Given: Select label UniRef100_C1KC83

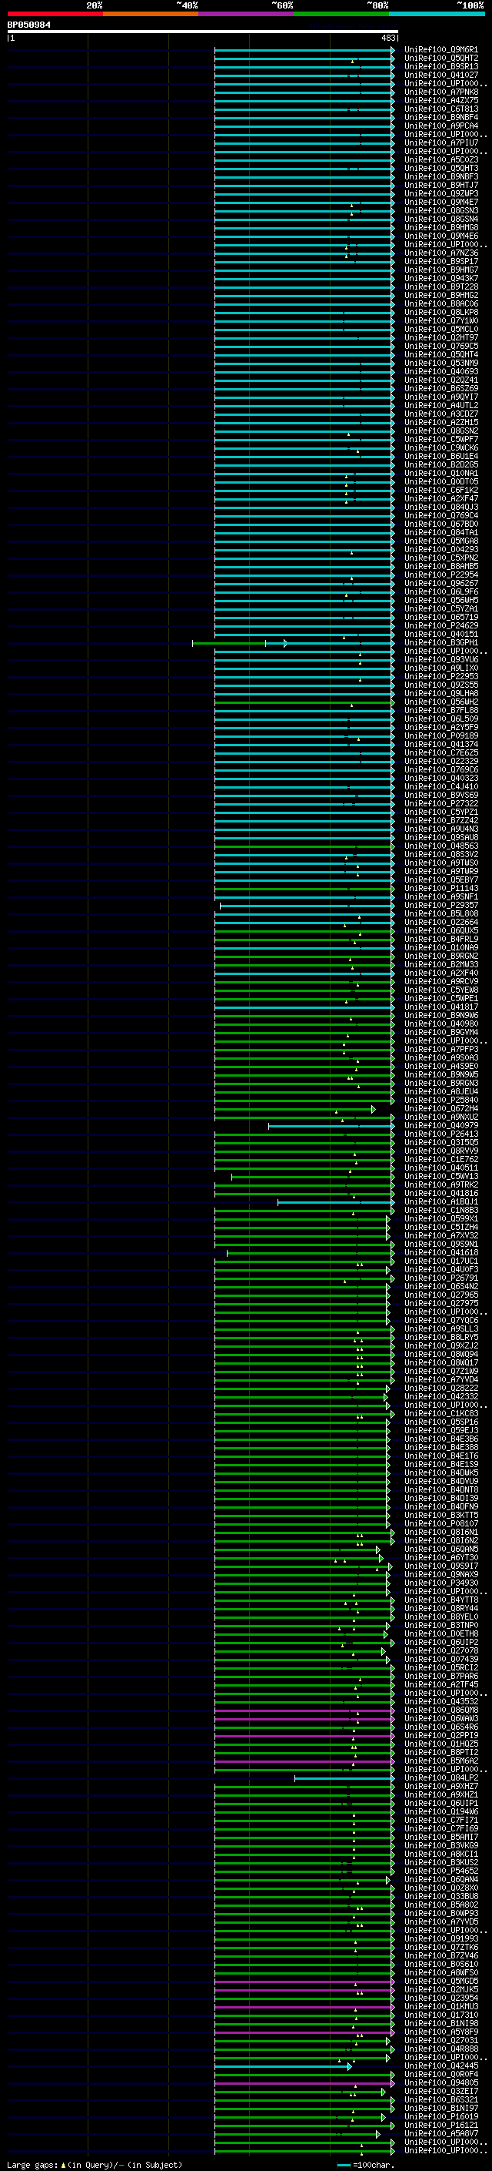Looking at the screenshot, I should tap(440, 1413).
